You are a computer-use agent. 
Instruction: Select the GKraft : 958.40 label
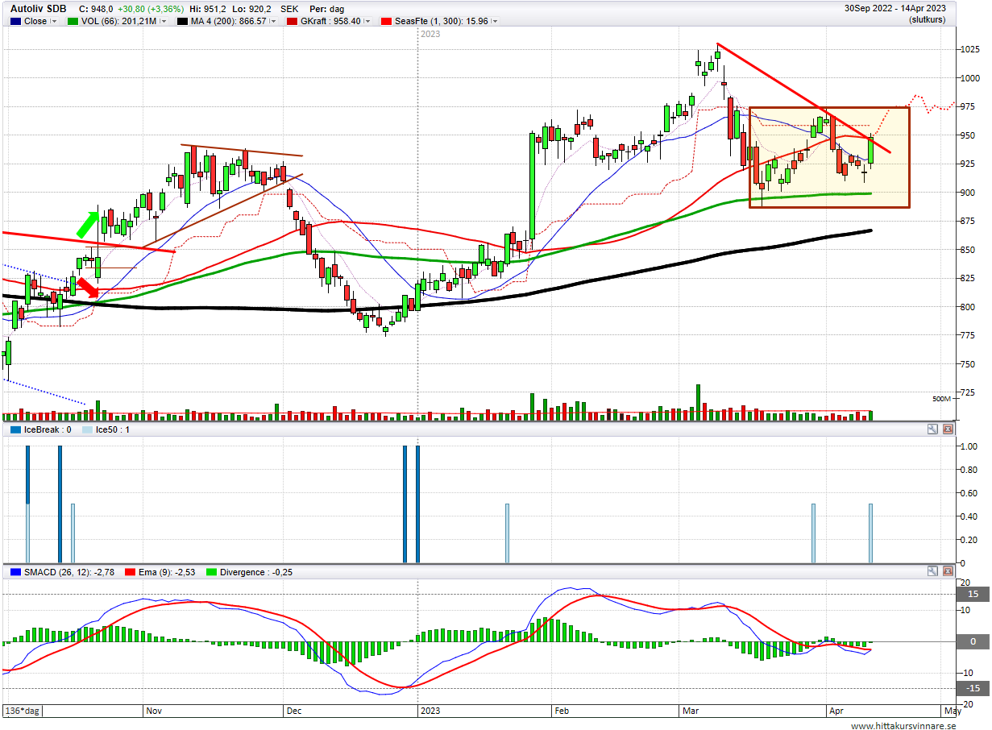pos(330,22)
